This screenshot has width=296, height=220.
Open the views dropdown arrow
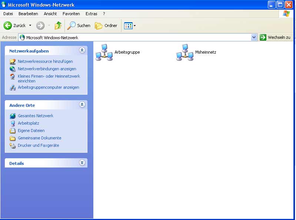(x=134, y=26)
